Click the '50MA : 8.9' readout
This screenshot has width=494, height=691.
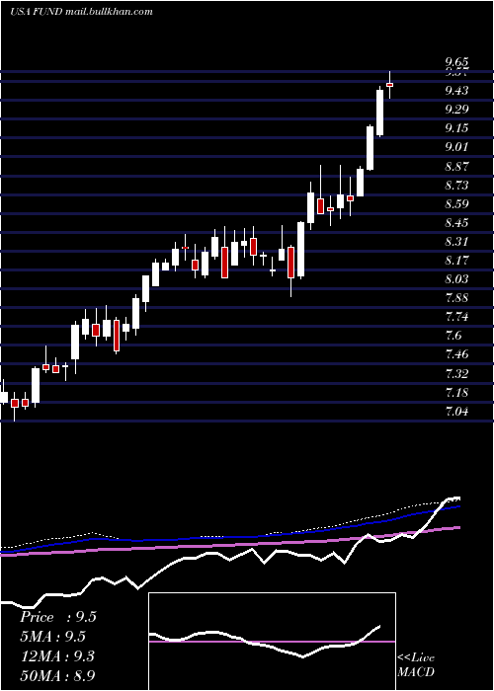pyautogui.click(x=57, y=675)
